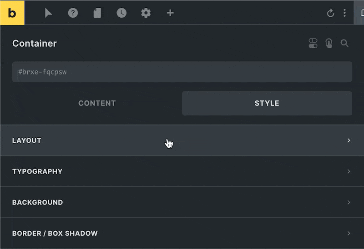Viewport: 364px width, 249px height.
Task: Click the plus add element icon
Action: tap(170, 13)
